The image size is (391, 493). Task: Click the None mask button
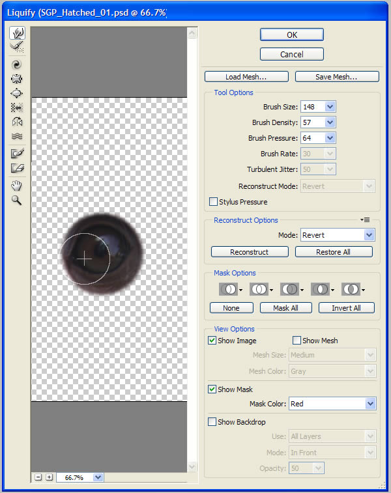point(231,308)
